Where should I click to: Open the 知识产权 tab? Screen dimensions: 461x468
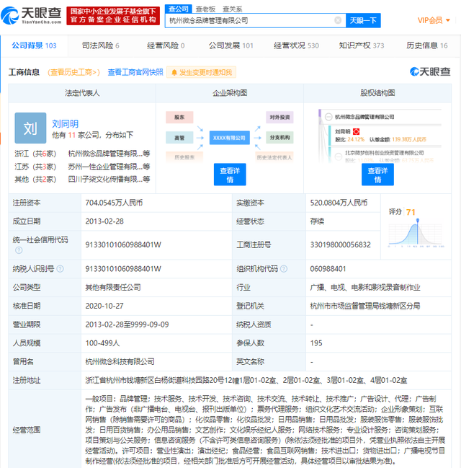362,45
